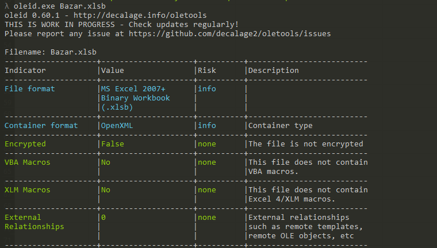Viewport: 437px width, 248px height.
Task: Click the 'Container type' description text
Action: coord(281,126)
